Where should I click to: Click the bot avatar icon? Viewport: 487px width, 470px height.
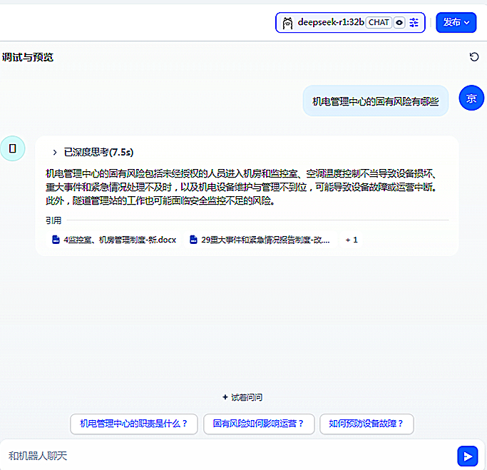(12, 148)
